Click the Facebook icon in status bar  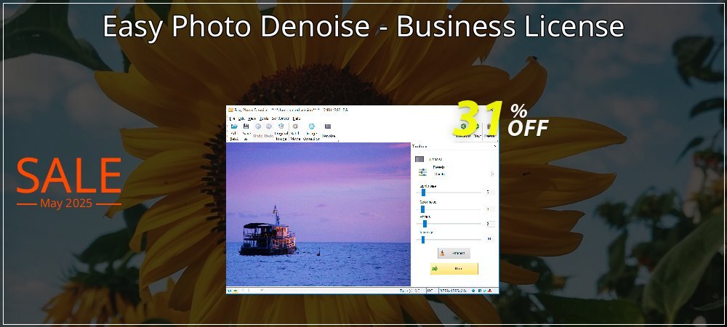(480, 291)
